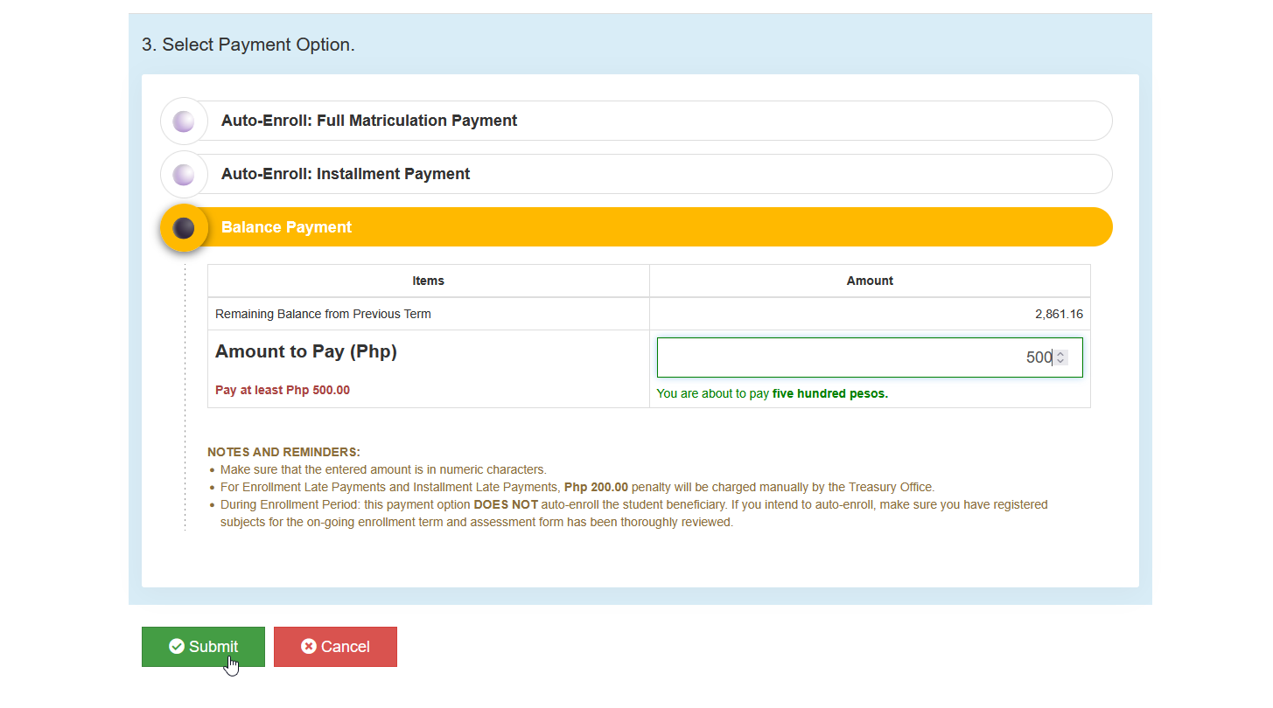Click the green Submit button
This screenshot has width=1273, height=708.
203,647
